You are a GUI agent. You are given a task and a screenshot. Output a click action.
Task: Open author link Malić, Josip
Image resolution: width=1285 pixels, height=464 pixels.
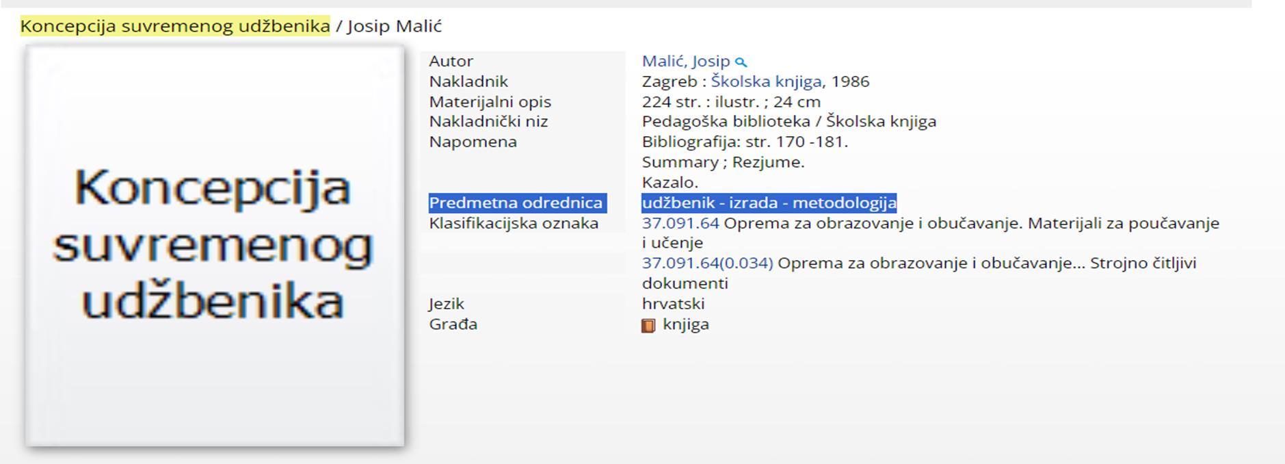pos(685,61)
